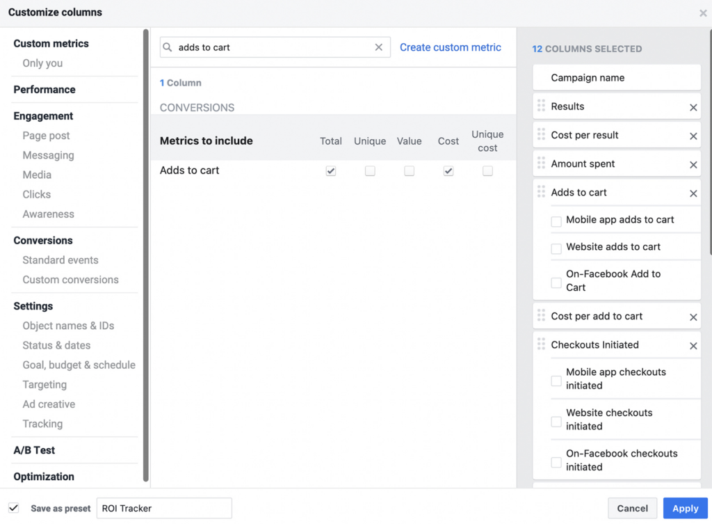
Task: Click drag handle for Adds to cart column
Action: (x=541, y=192)
